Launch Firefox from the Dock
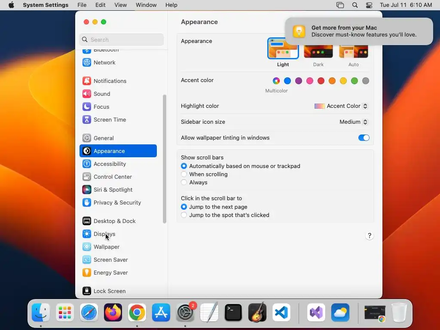 [x=113, y=312]
